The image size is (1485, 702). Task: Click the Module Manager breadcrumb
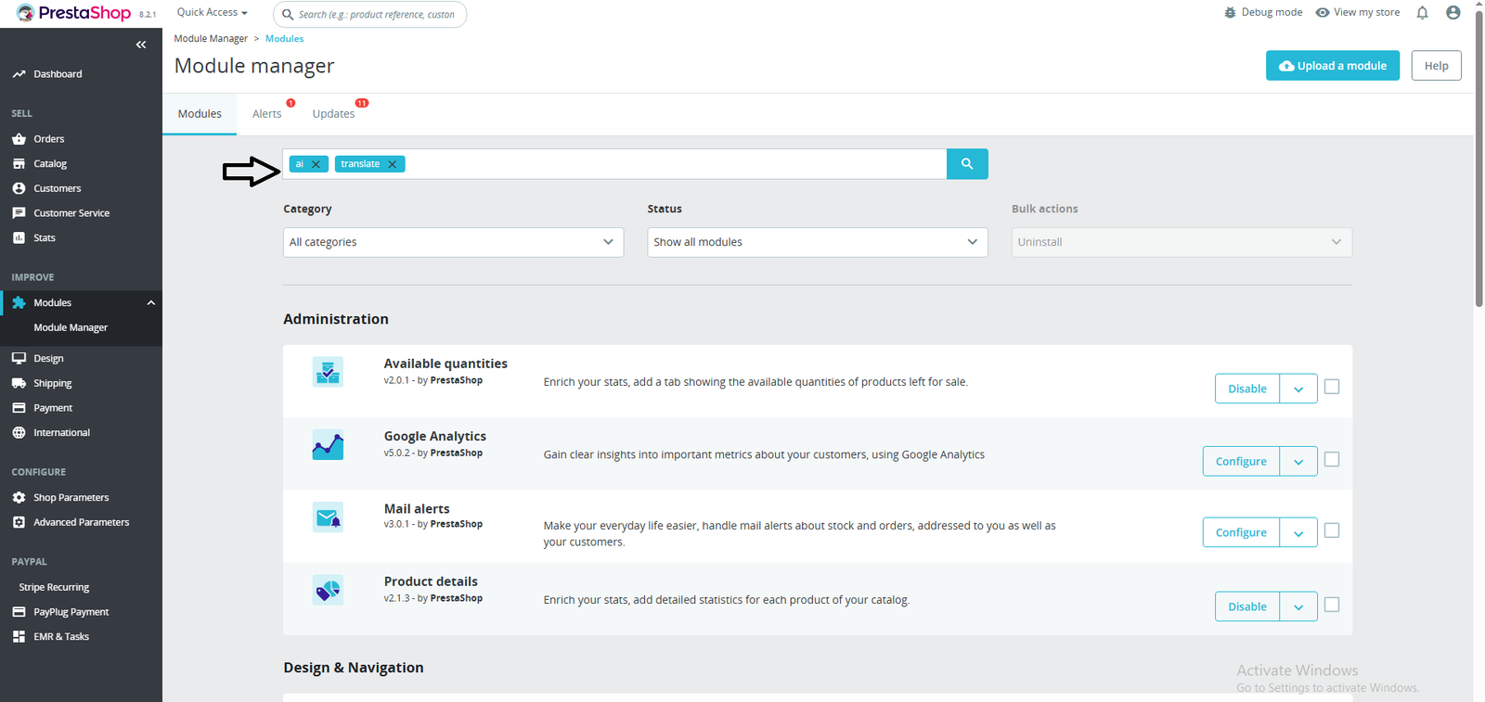[211, 39]
